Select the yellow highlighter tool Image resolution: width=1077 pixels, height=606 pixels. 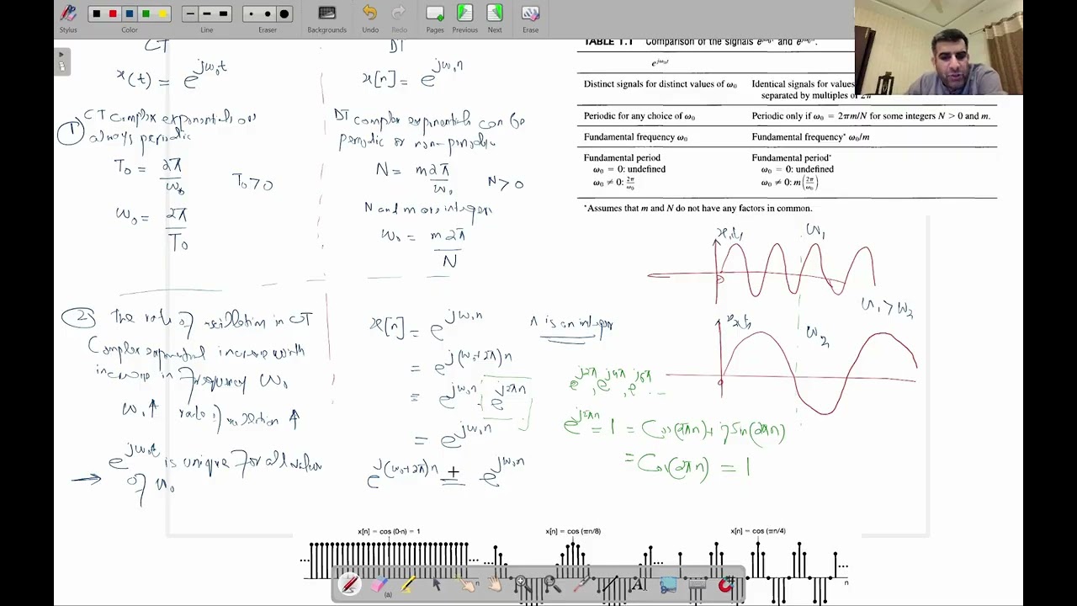(x=408, y=584)
